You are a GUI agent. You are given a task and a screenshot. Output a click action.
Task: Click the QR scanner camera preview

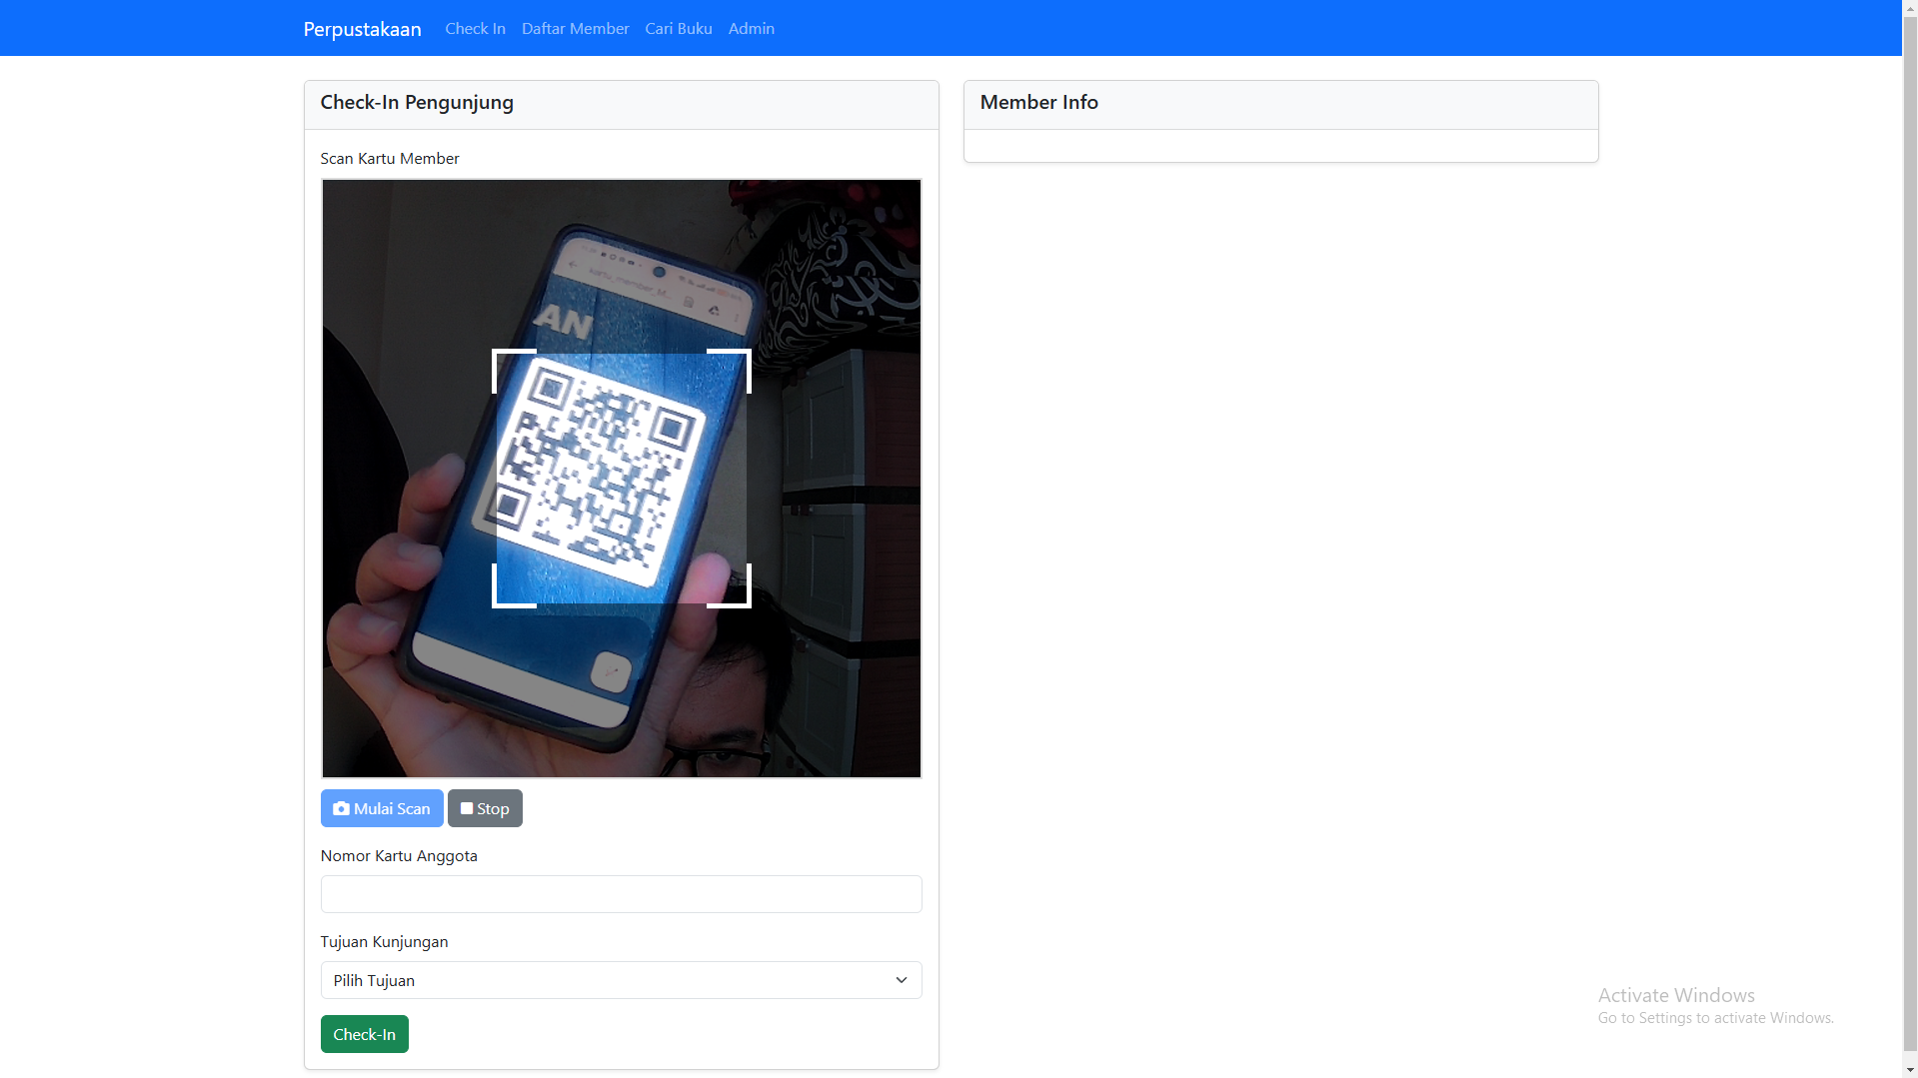621,479
